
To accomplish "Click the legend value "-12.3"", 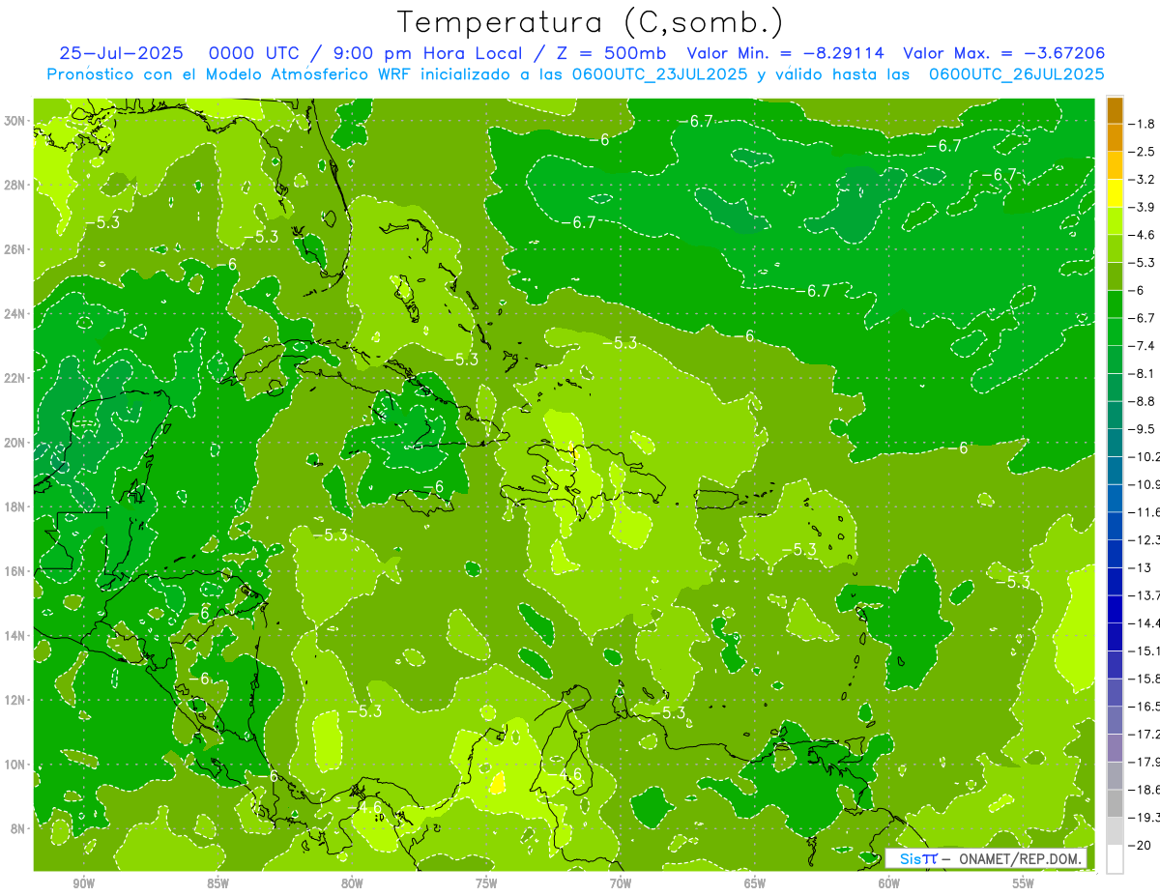I will pyautogui.click(x=1145, y=540).
